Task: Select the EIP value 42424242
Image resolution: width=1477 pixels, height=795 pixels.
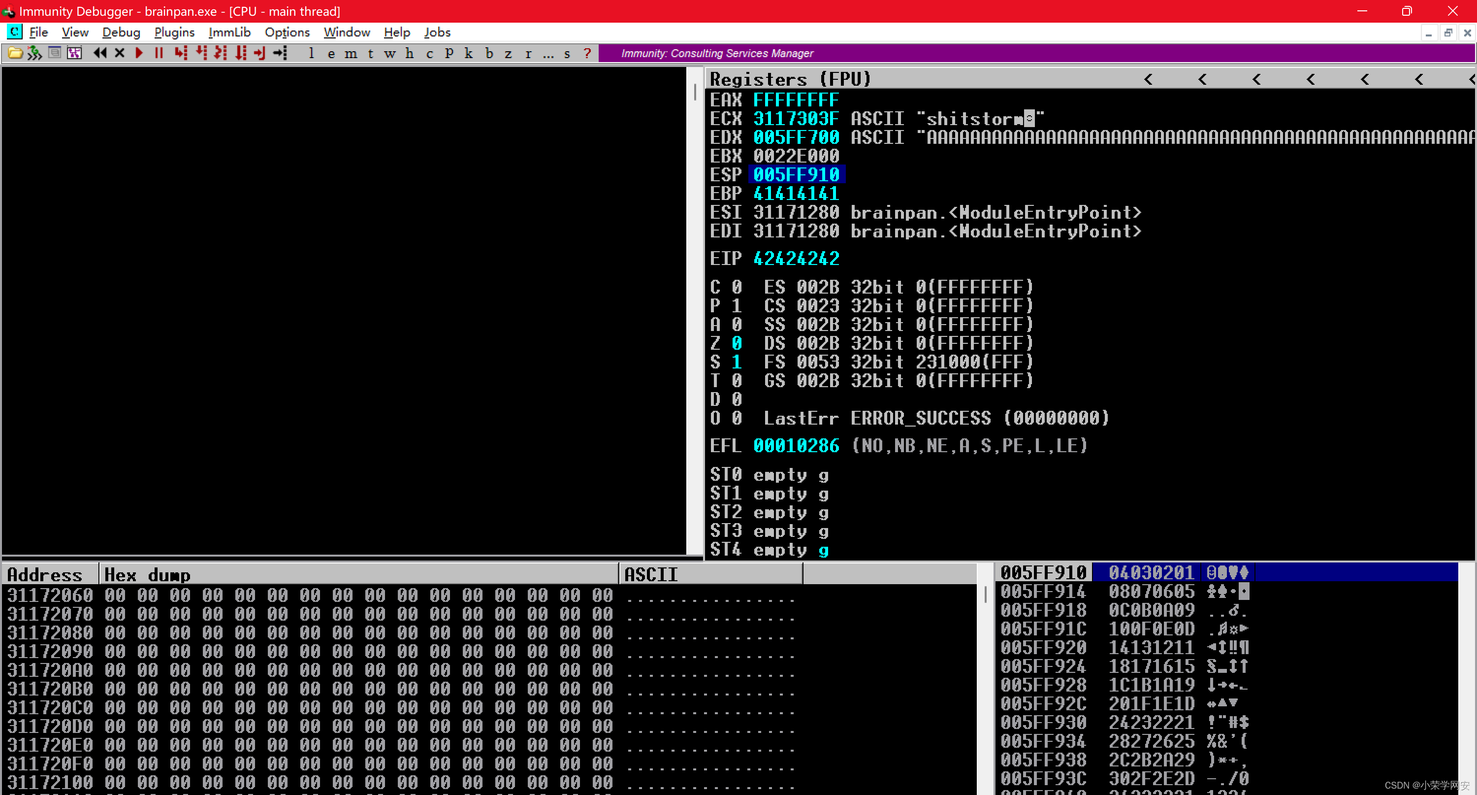Action: tap(796, 259)
